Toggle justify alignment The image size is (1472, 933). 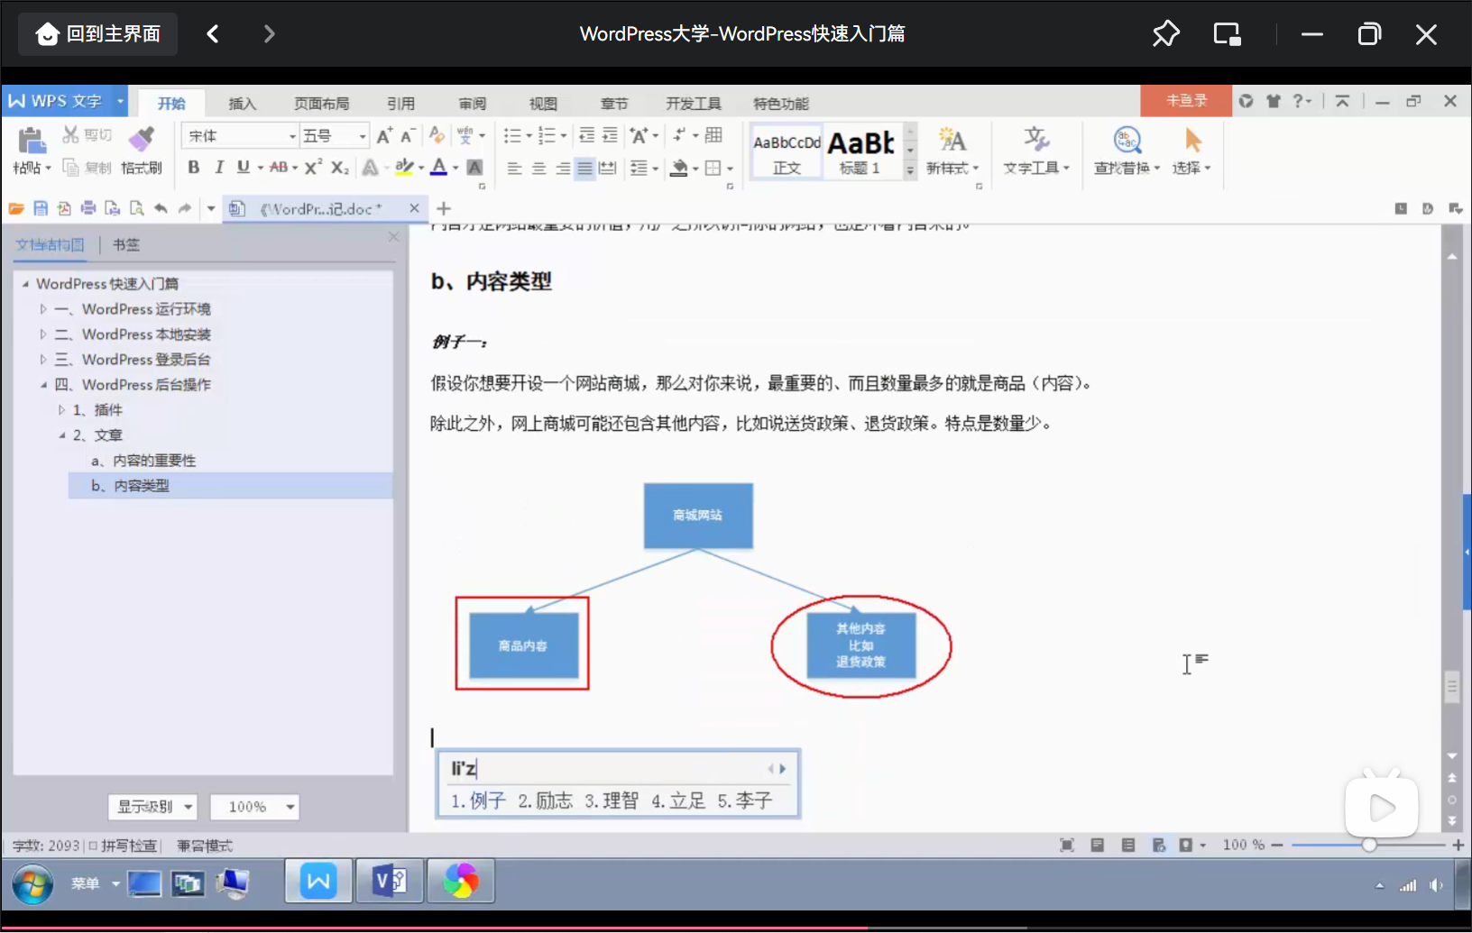coord(584,168)
